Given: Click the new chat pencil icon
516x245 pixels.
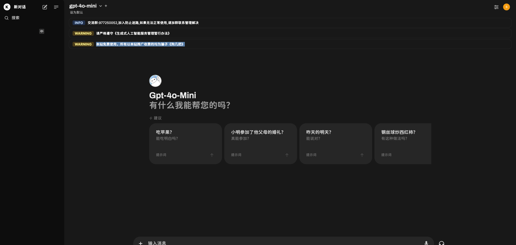Looking at the screenshot, I should [45, 7].
